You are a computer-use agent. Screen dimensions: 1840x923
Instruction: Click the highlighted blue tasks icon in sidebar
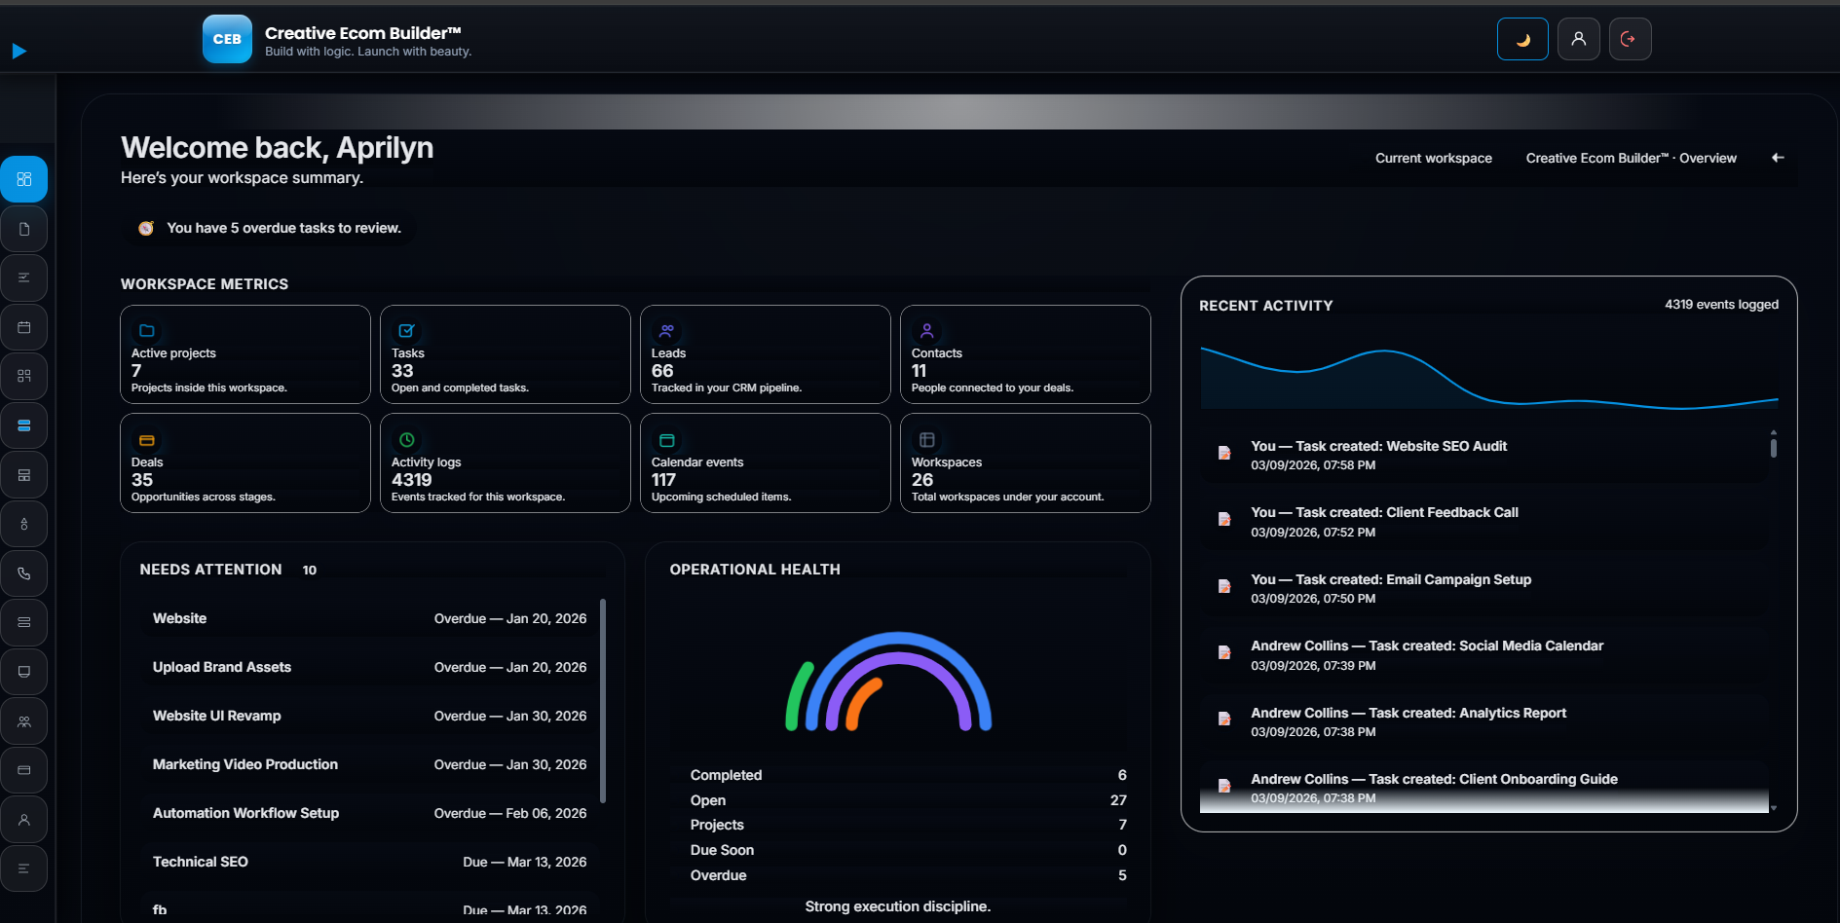(x=24, y=425)
